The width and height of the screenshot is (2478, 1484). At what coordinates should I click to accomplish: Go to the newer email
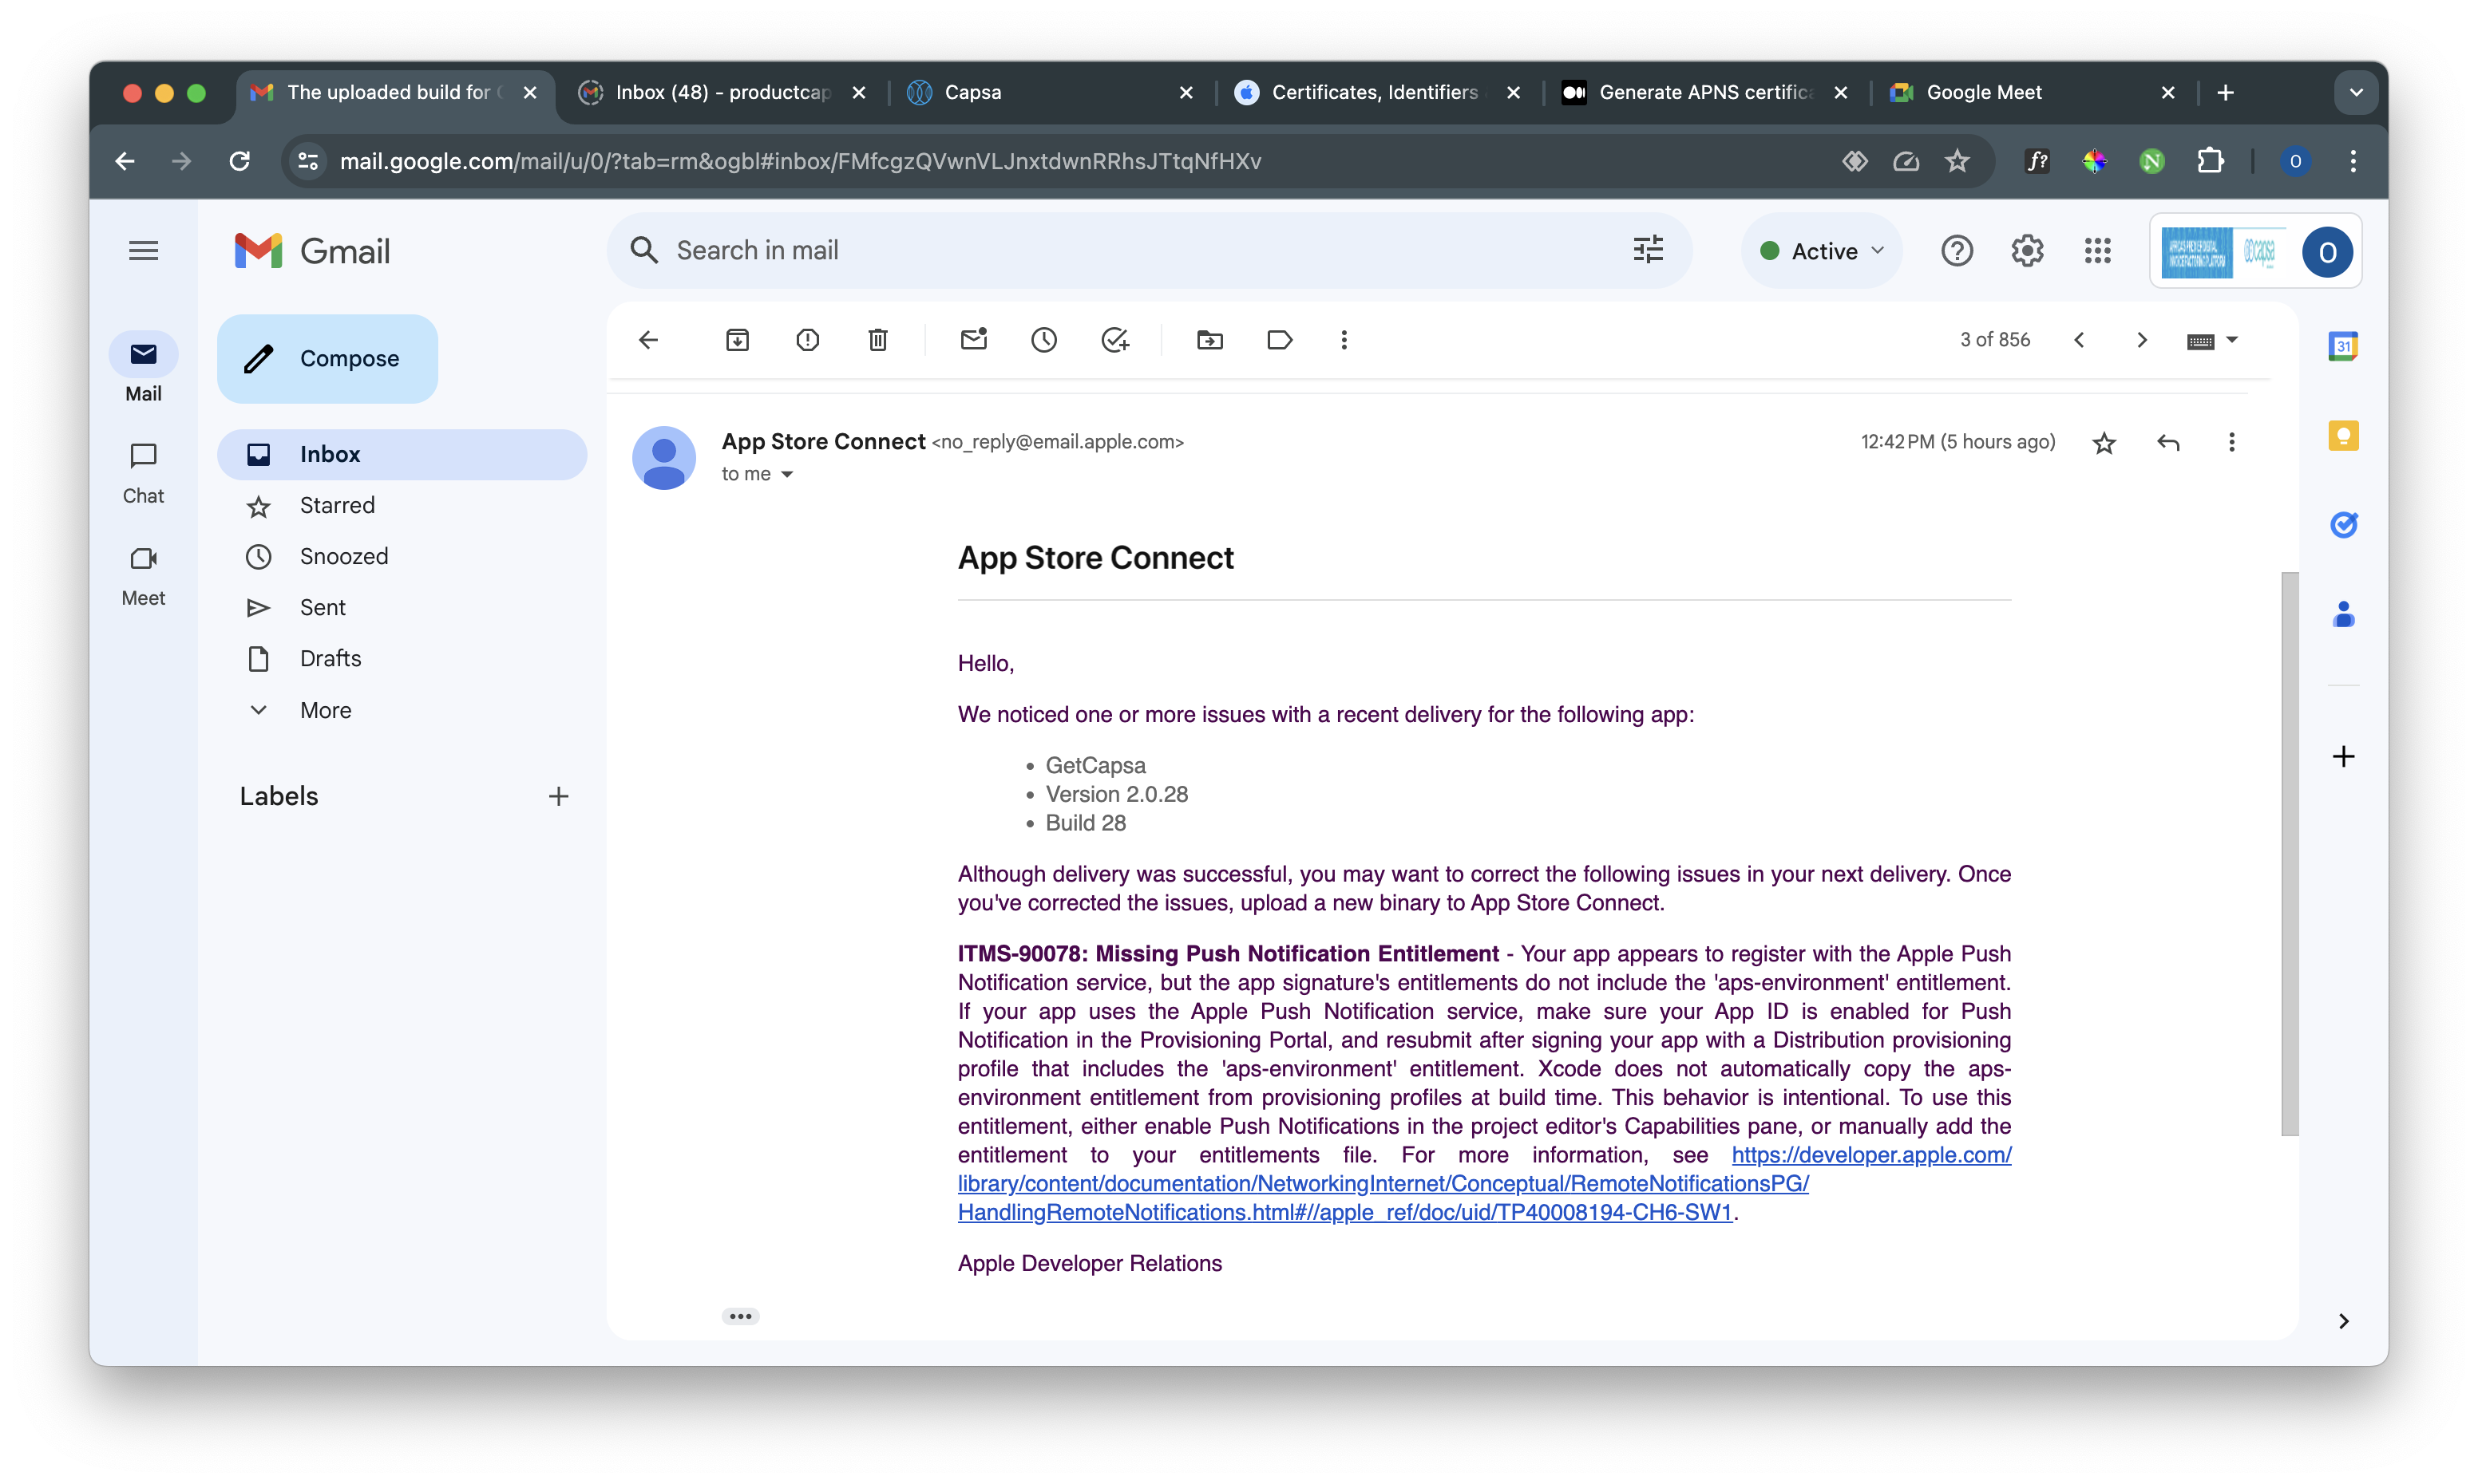(x=2079, y=340)
